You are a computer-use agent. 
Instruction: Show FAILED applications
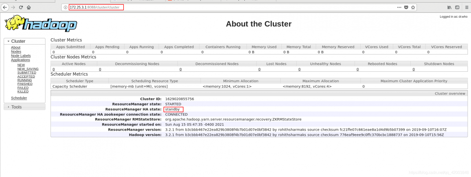[23, 88]
